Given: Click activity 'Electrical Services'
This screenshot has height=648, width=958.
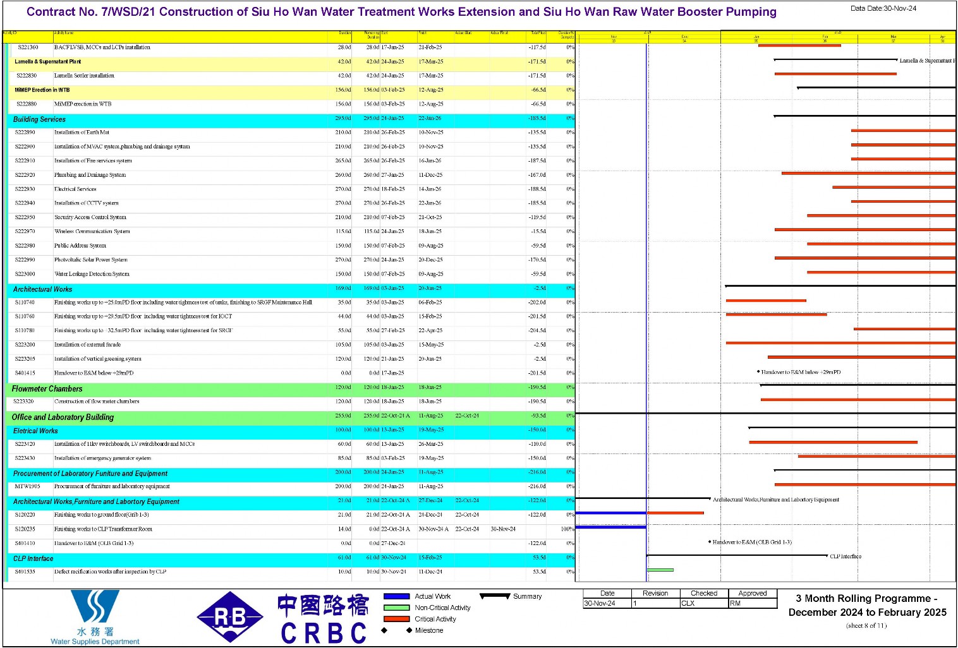Looking at the screenshot, I should tap(75, 189).
